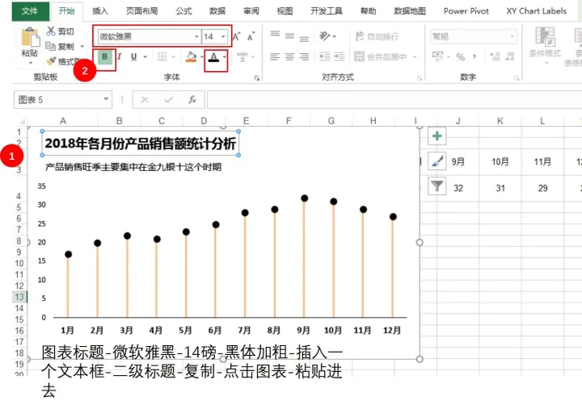Click the Copy icon
582x409 pixels.
click(50, 46)
